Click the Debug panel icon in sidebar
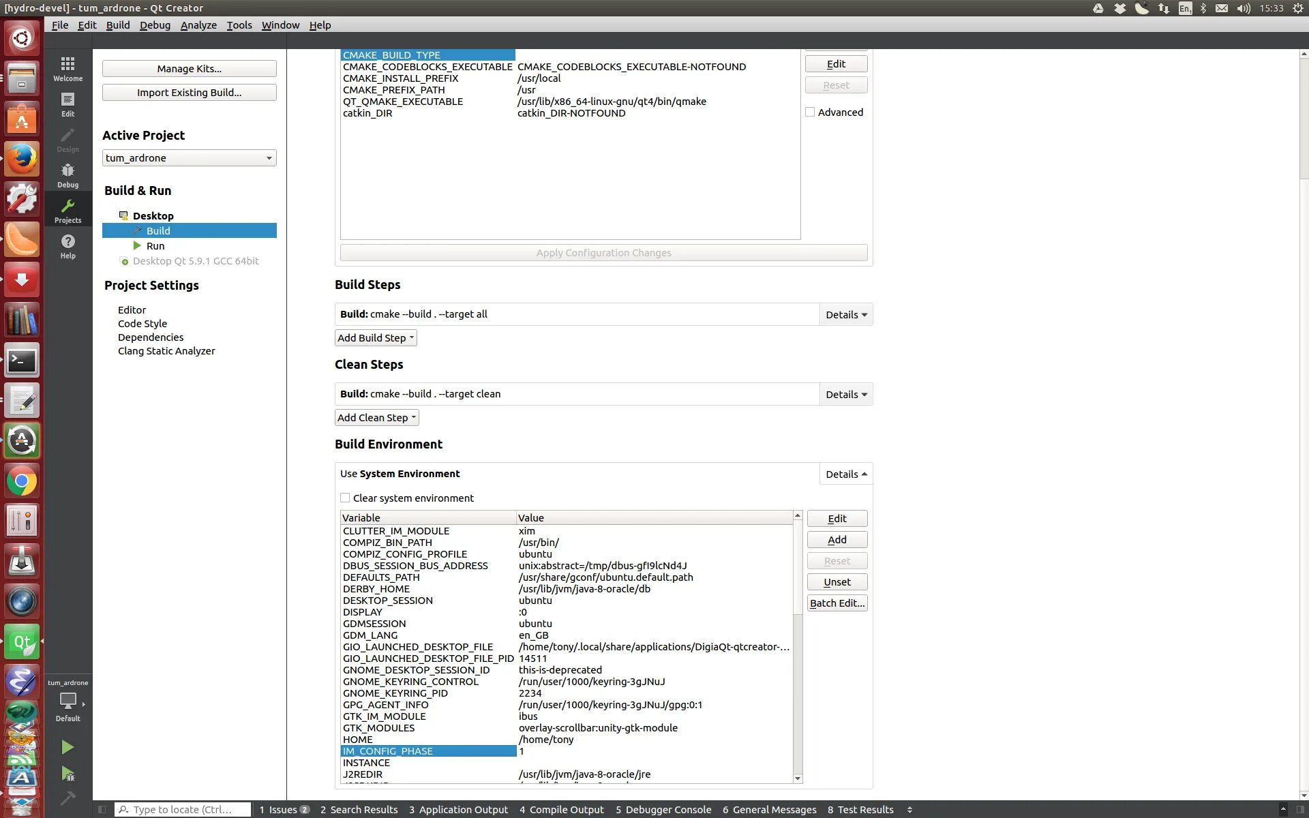 tap(67, 175)
